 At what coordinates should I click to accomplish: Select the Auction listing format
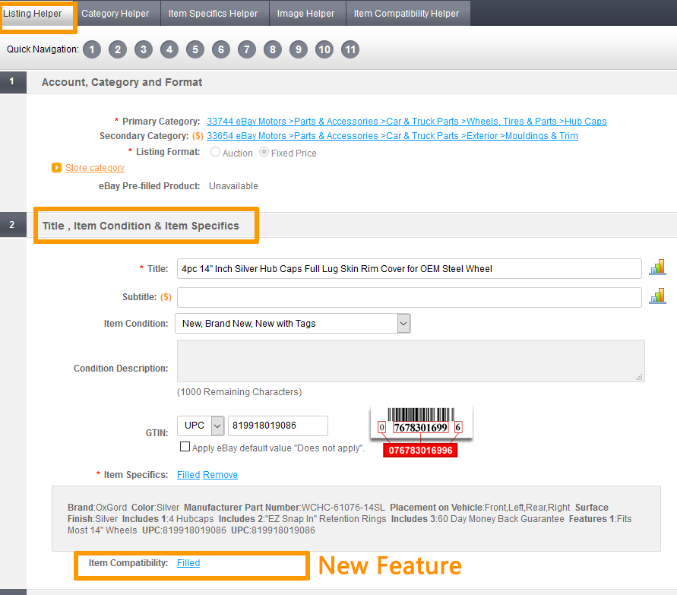216,153
